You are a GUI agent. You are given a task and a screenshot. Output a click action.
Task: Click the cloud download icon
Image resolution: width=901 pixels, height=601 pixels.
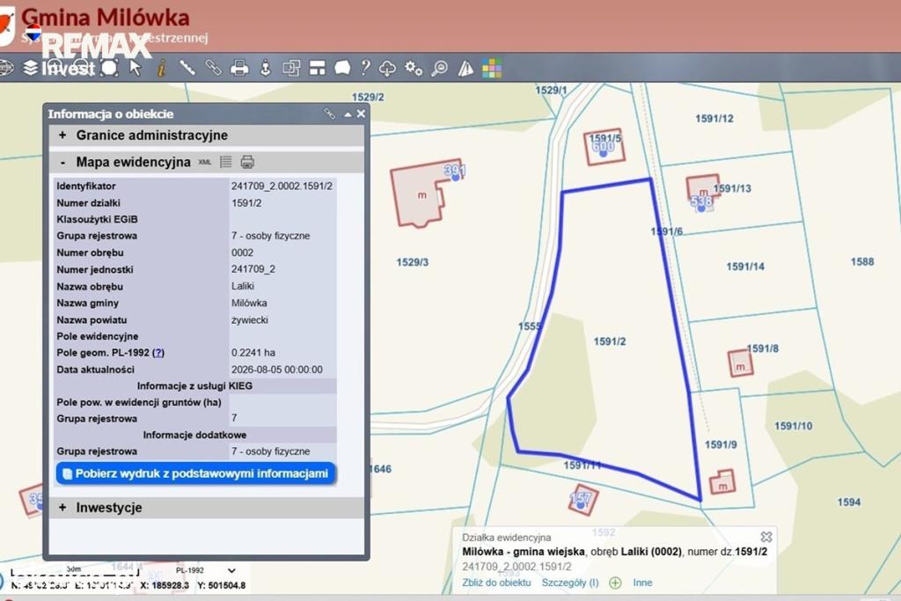pos(387,69)
